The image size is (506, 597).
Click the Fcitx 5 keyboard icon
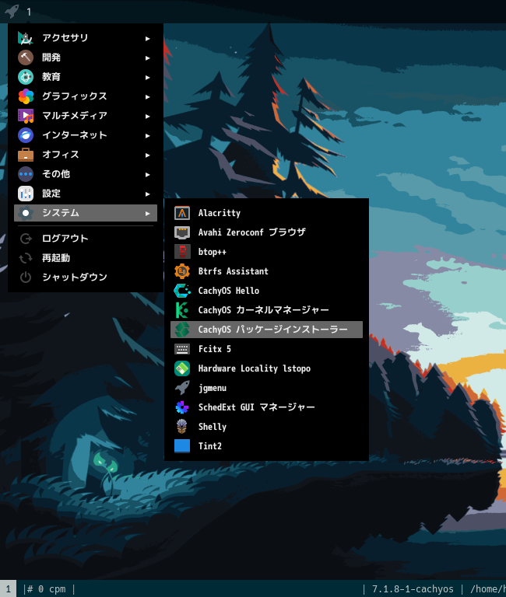click(182, 349)
